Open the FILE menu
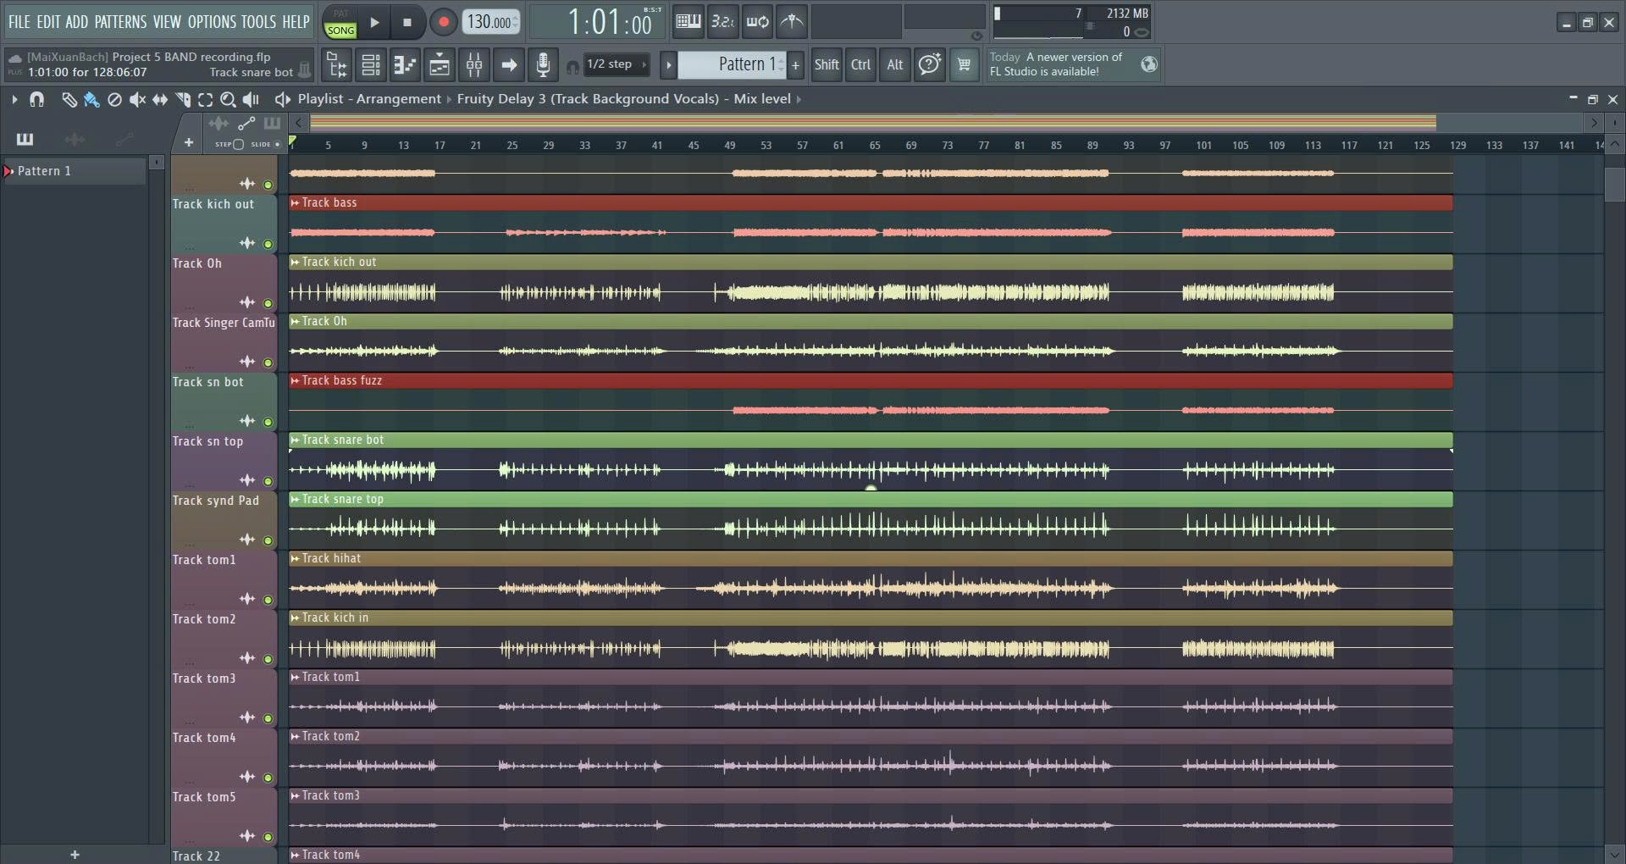1626x864 pixels. tap(19, 22)
